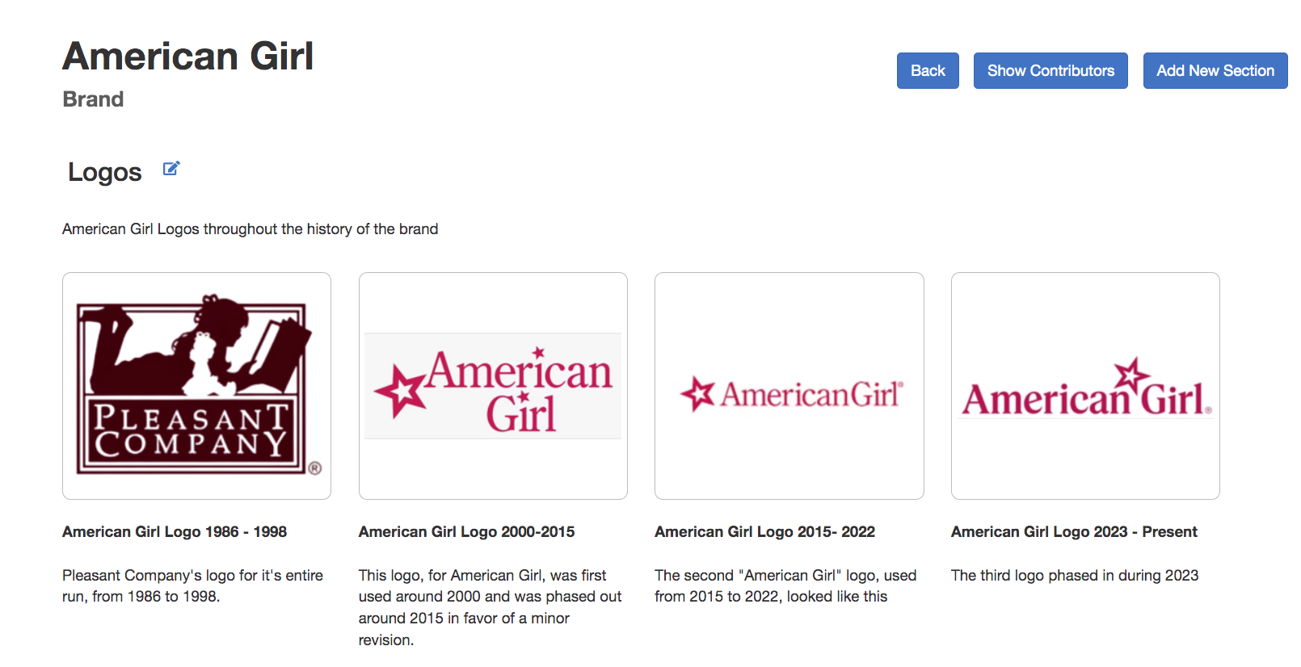Click the text The third logo phased in during 2023
Image resolution: width=1301 pixels, height=667 pixels.
[1075, 576]
